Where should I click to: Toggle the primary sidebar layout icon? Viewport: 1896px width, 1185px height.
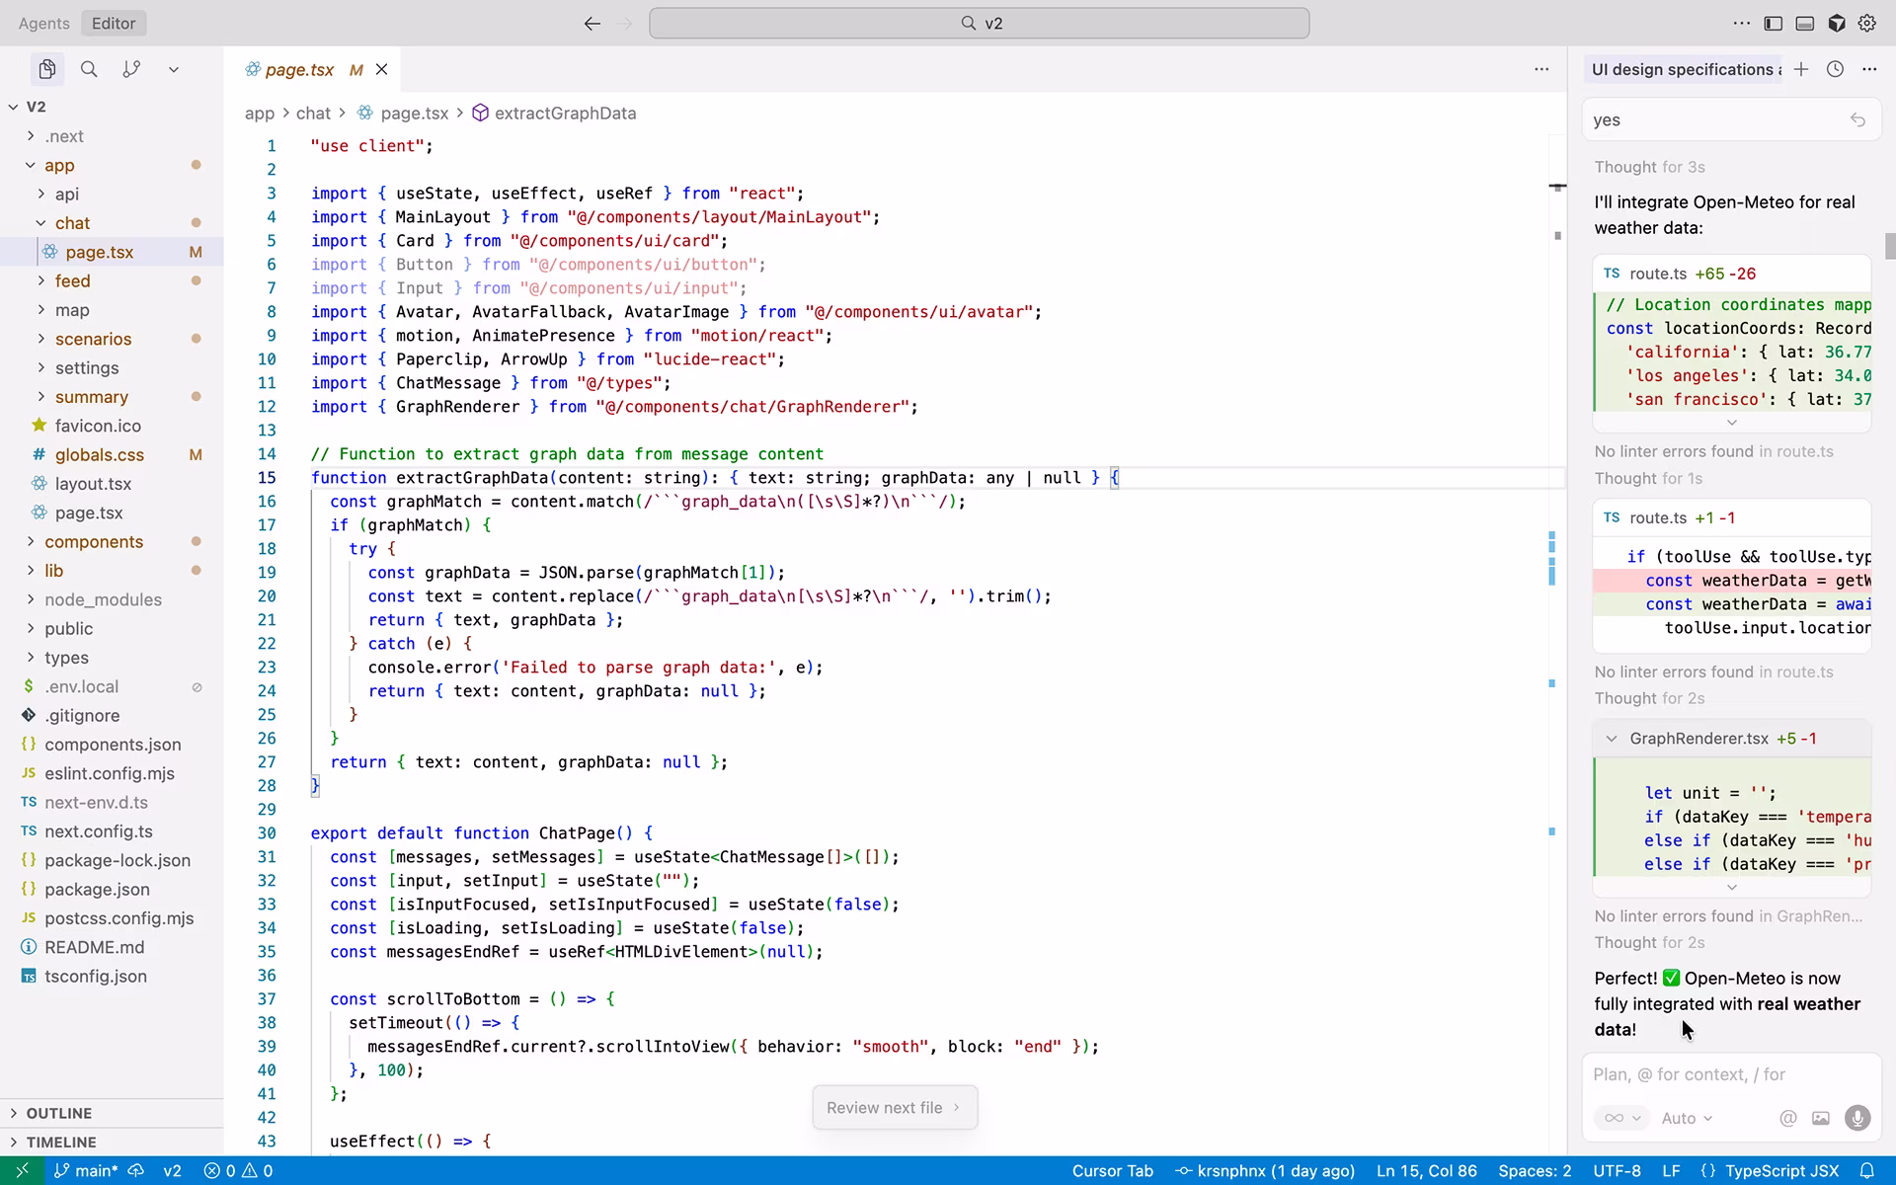(x=1774, y=23)
